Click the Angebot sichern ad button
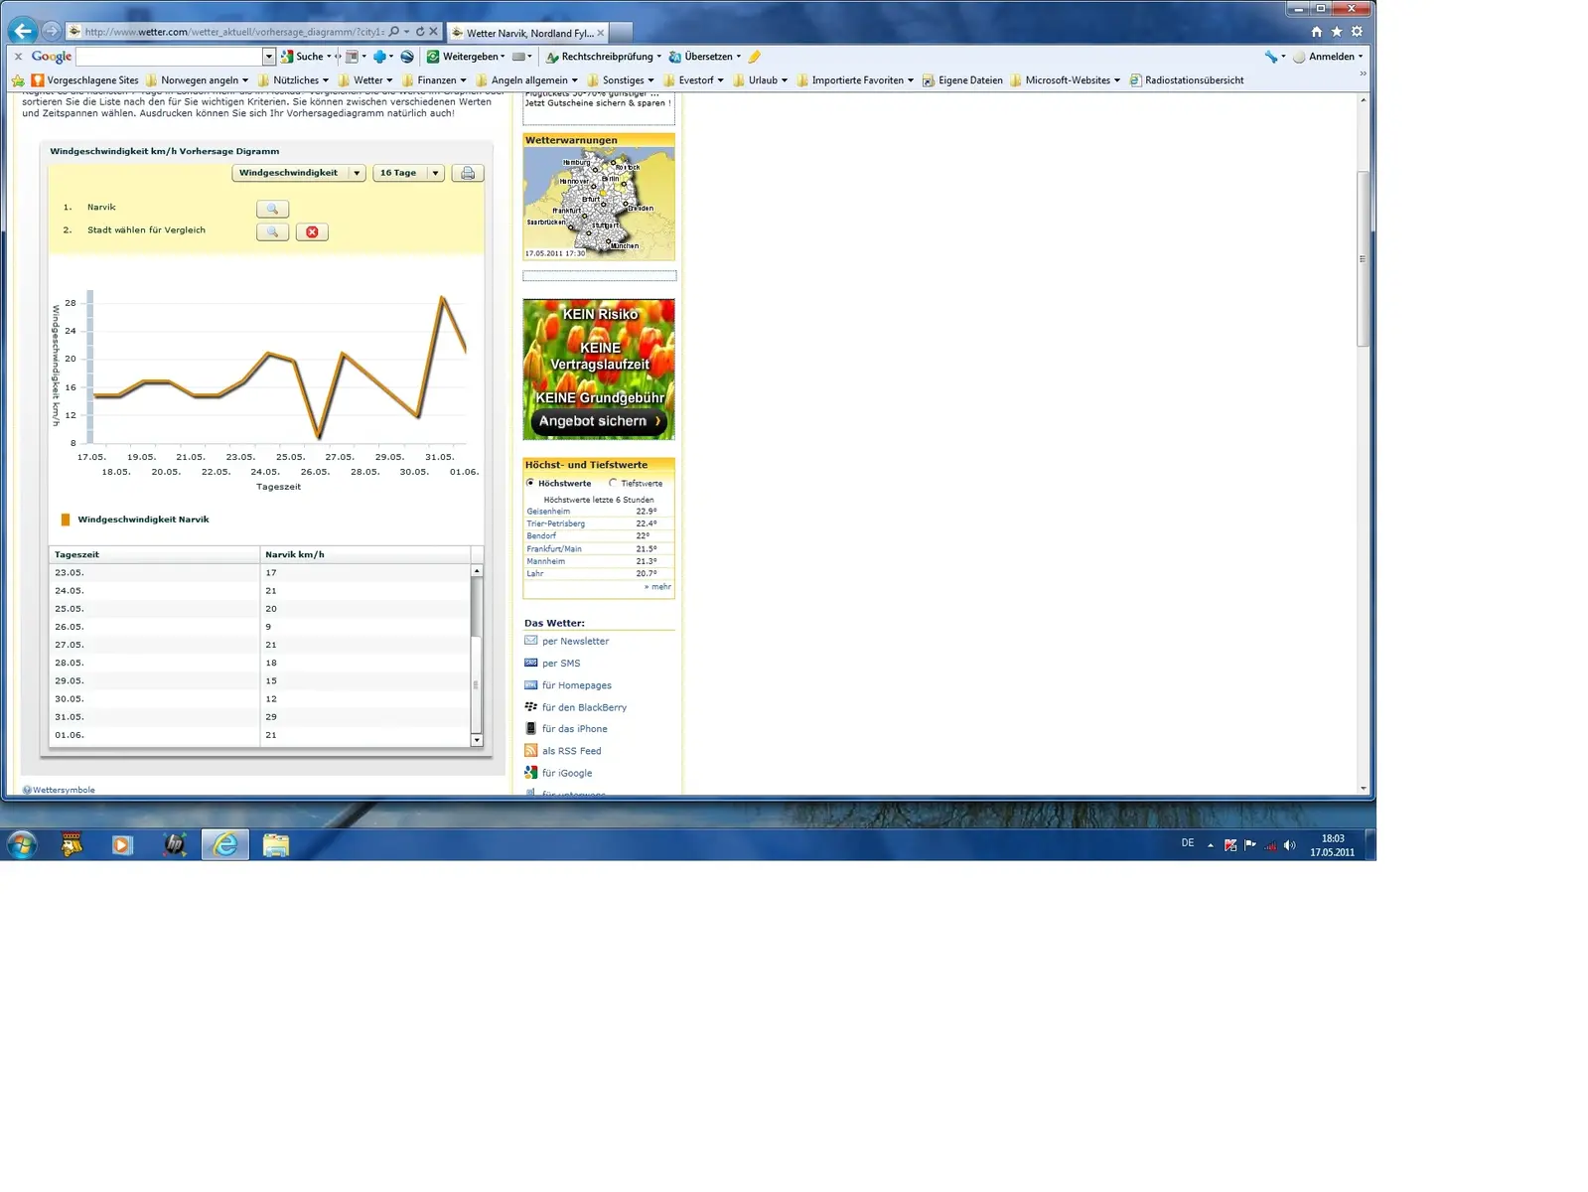Viewport: 1588px width, 1192px height. [599, 421]
